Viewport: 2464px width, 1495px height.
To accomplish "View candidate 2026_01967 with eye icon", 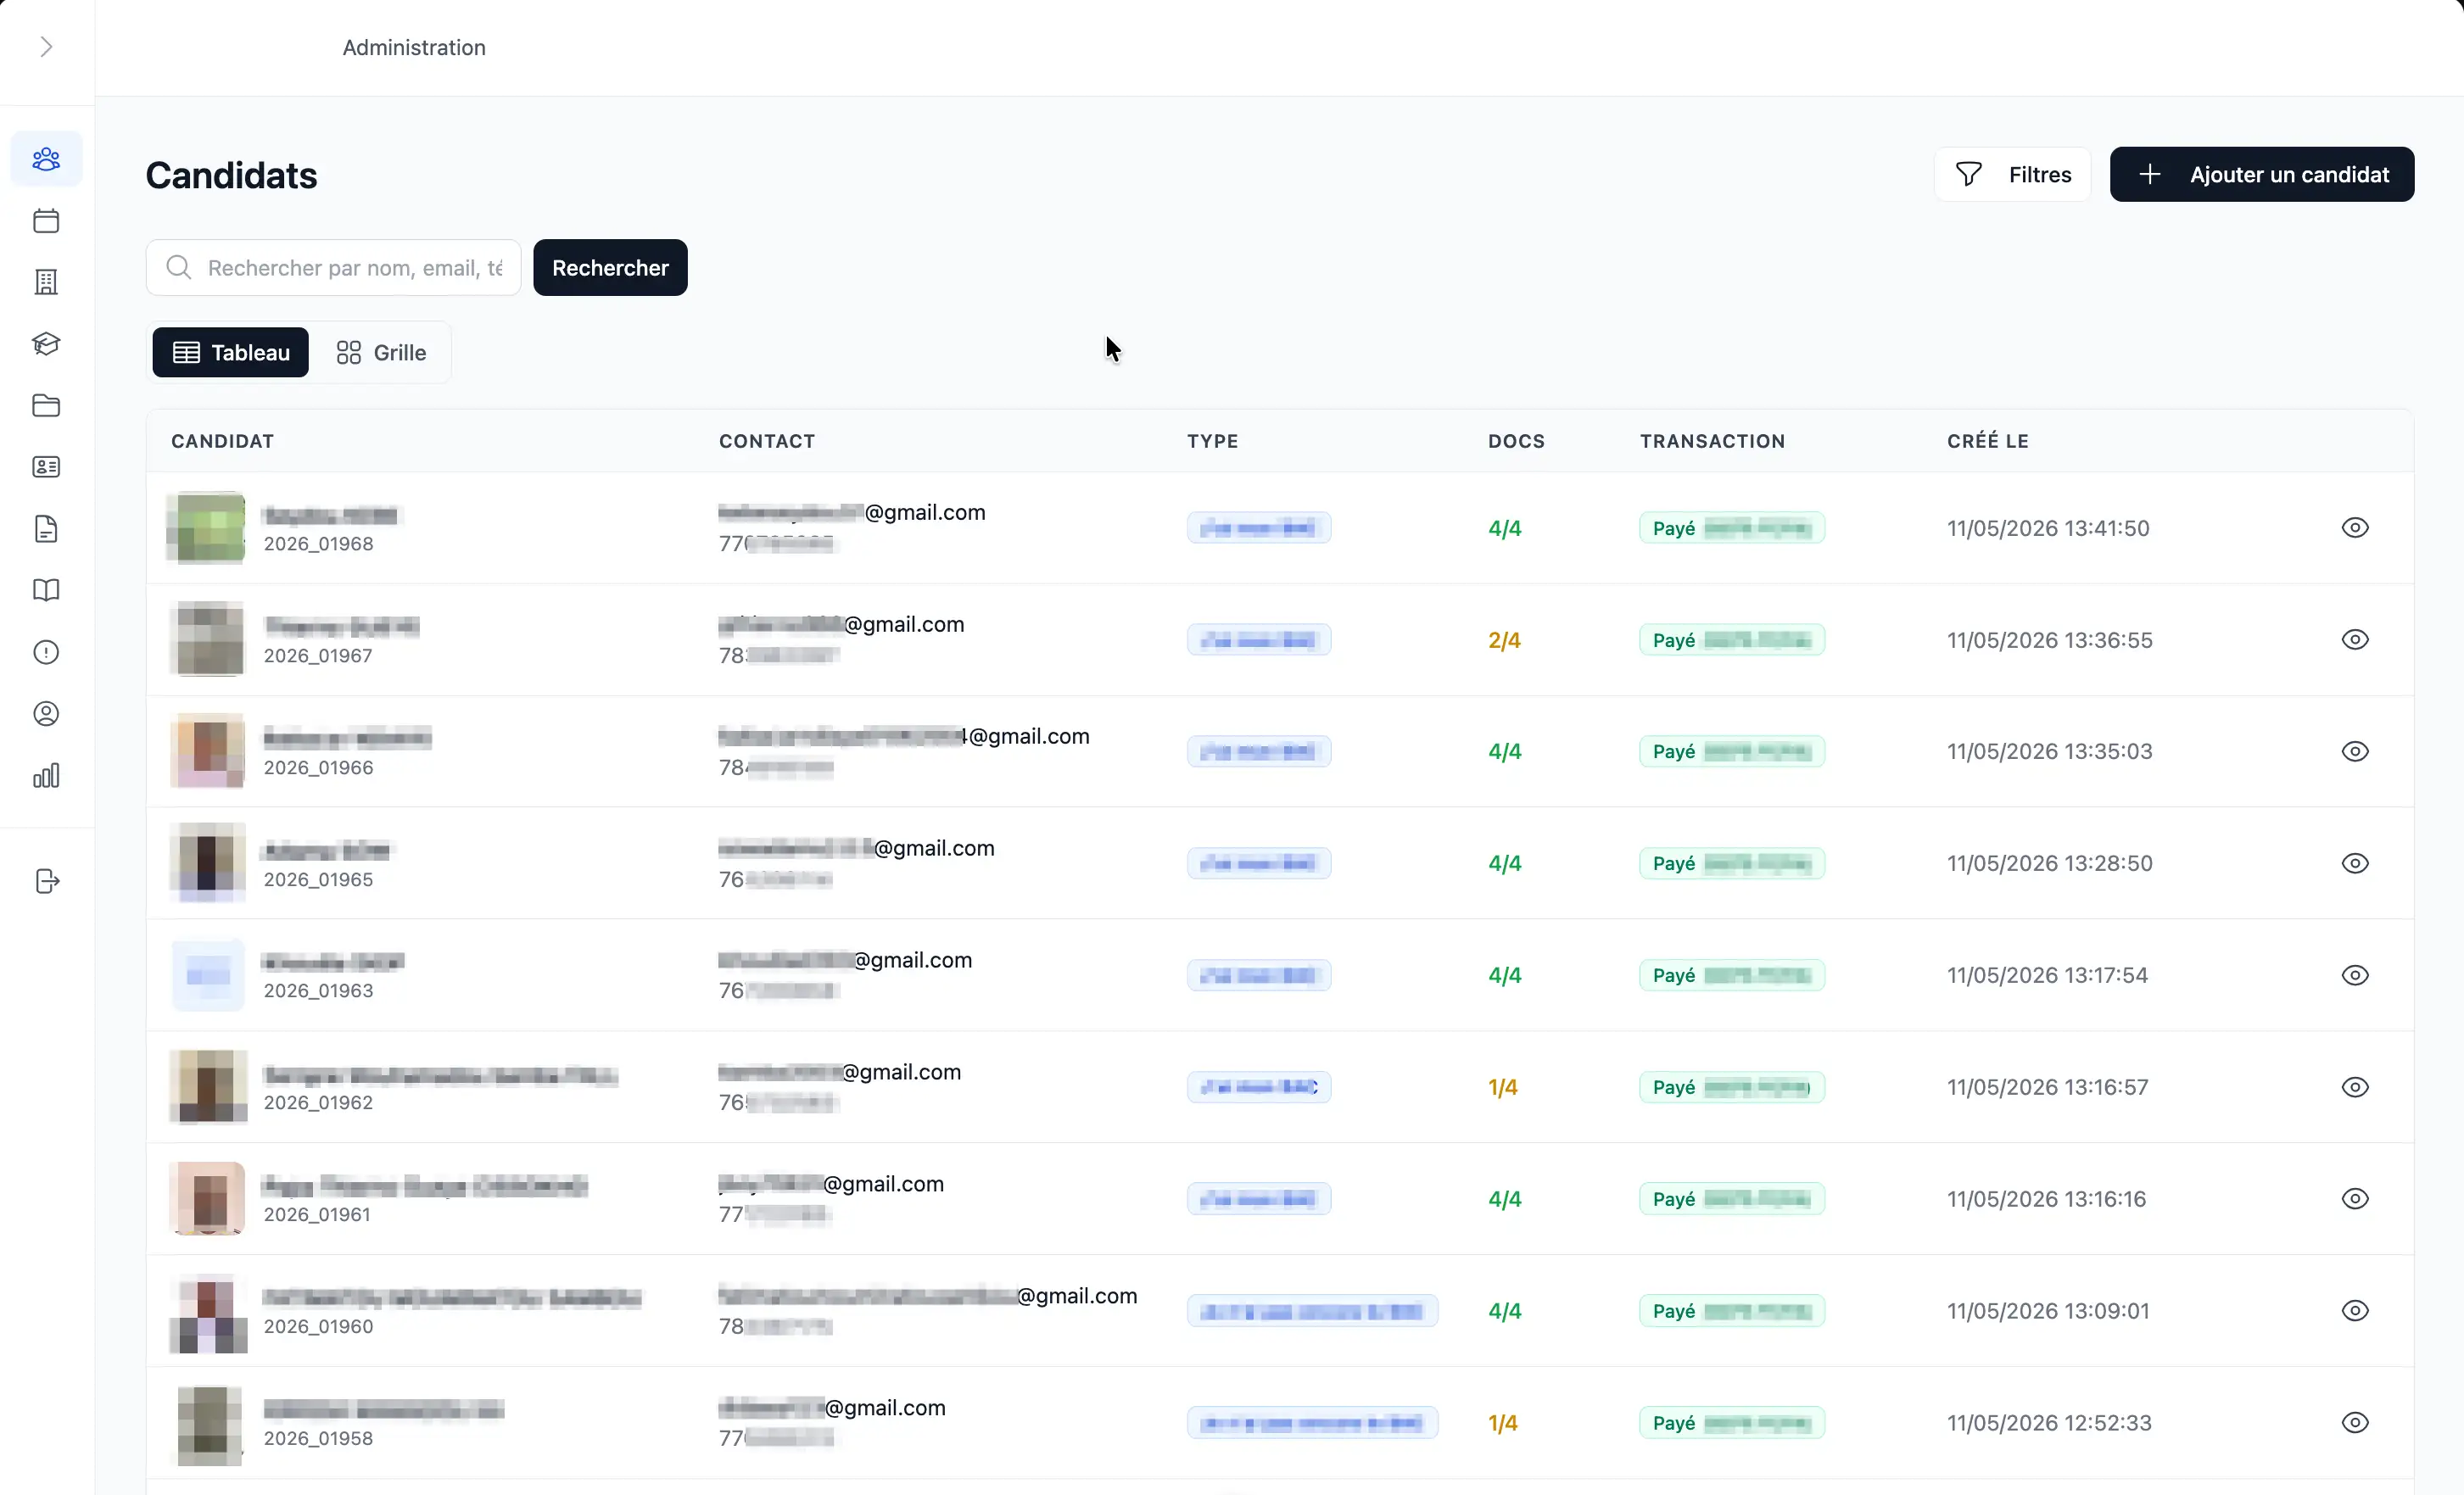I will coord(2355,640).
